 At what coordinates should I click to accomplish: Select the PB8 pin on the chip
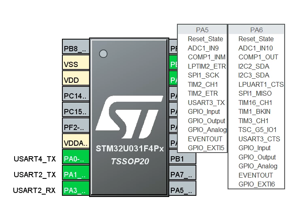point(76,47)
